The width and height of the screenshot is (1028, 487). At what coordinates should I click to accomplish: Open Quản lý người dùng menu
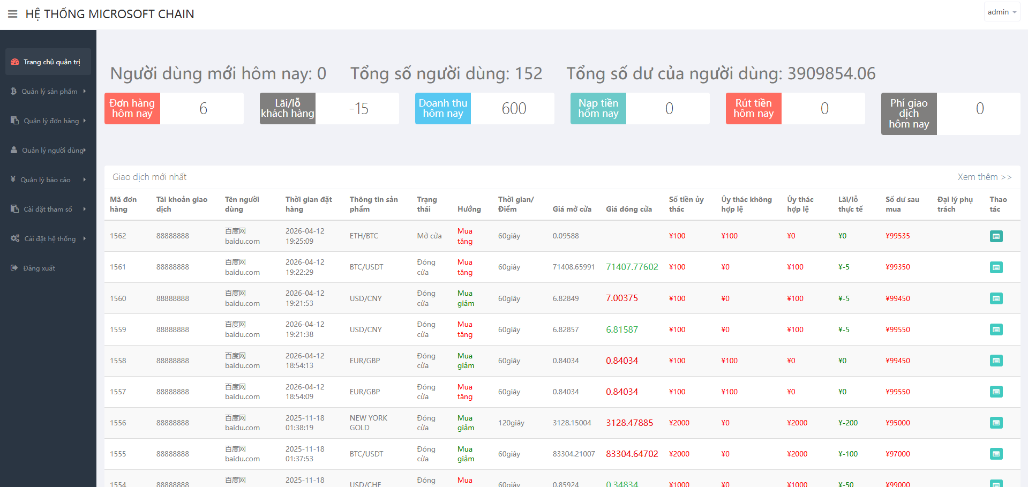pyautogui.click(x=48, y=151)
